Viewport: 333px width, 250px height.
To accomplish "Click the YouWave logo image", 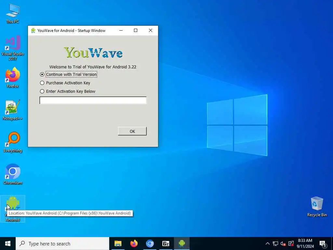I will 93,52.
